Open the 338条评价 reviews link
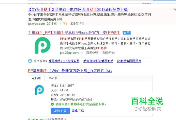 [x=77, y=24]
